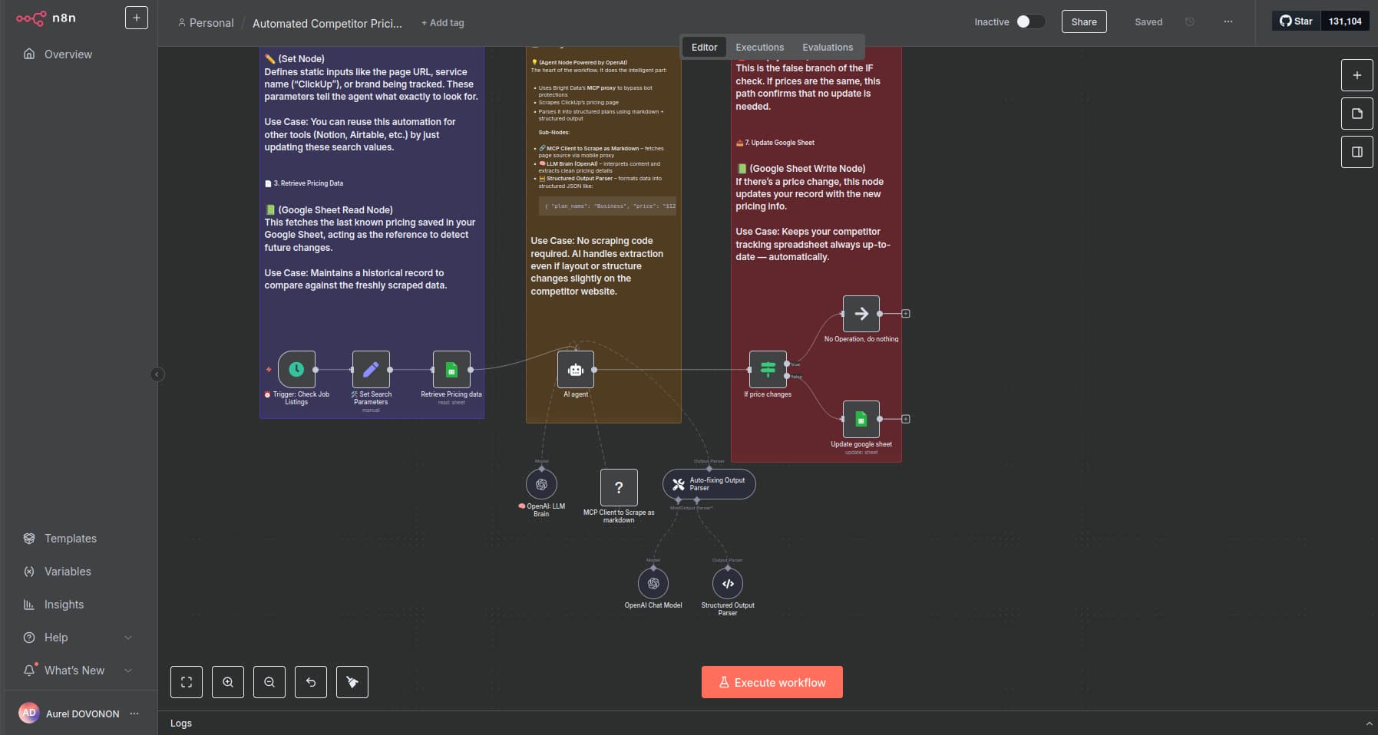Open Insights in the sidebar
1378x735 pixels.
point(64,605)
